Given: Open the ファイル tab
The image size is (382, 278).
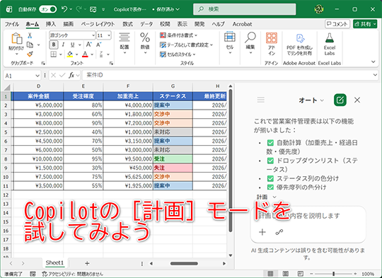Looking at the screenshot, I should coord(12,24).
